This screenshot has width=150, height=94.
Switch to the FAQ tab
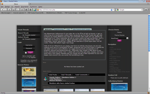coord(68,29)
